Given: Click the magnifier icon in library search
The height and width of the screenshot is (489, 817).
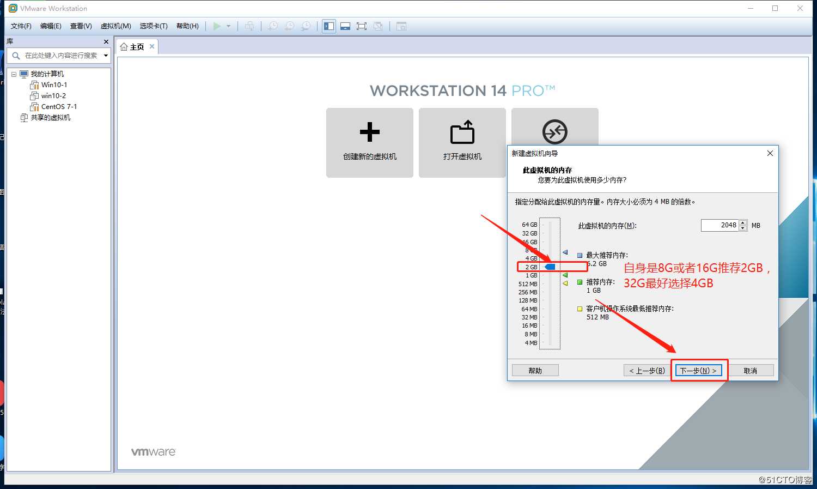Looking at the screenshot, I should (16, 56).
